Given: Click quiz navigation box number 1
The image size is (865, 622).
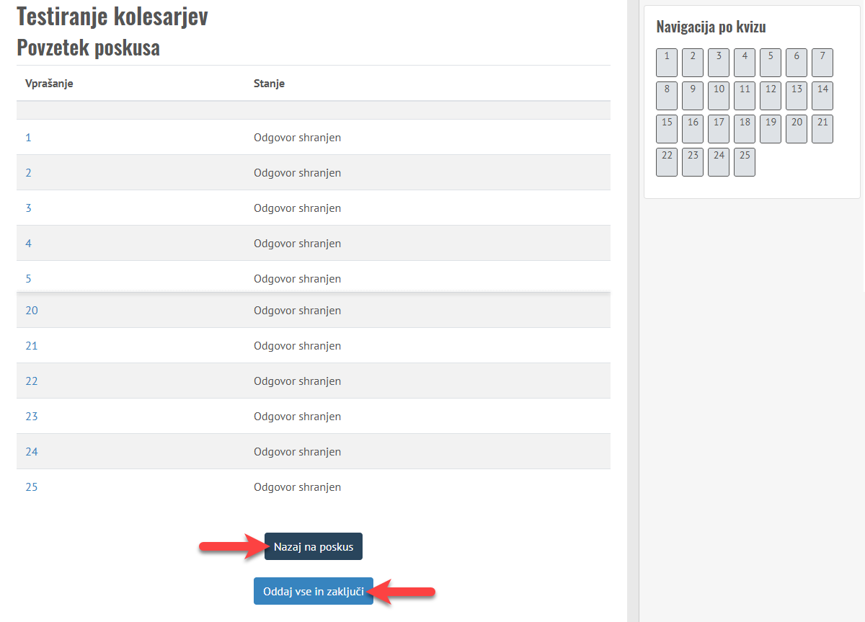Looking at the screenshot, I should [667, 63].
